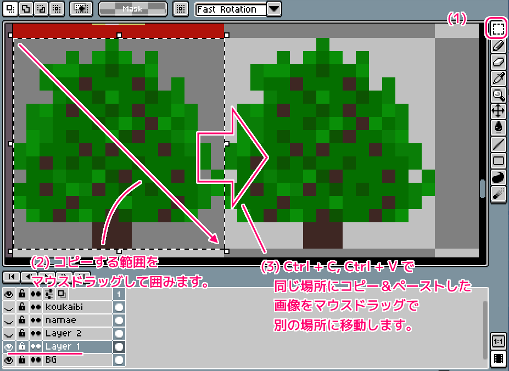Viewport: 509px width, 371px height.
Task: Show the koukaibi layer visibility
Action: pos(9,307)
